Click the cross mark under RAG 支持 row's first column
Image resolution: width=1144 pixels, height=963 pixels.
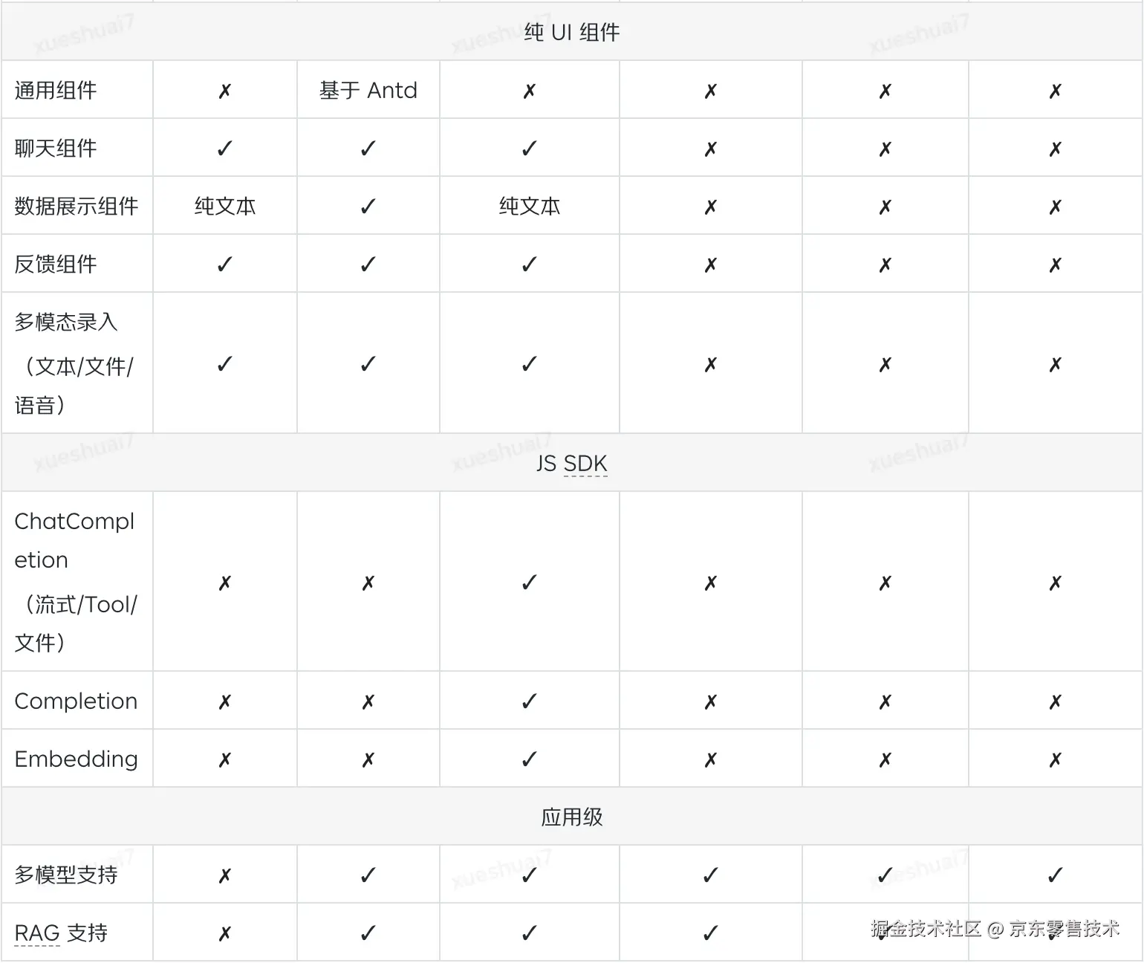click(225, 933)
